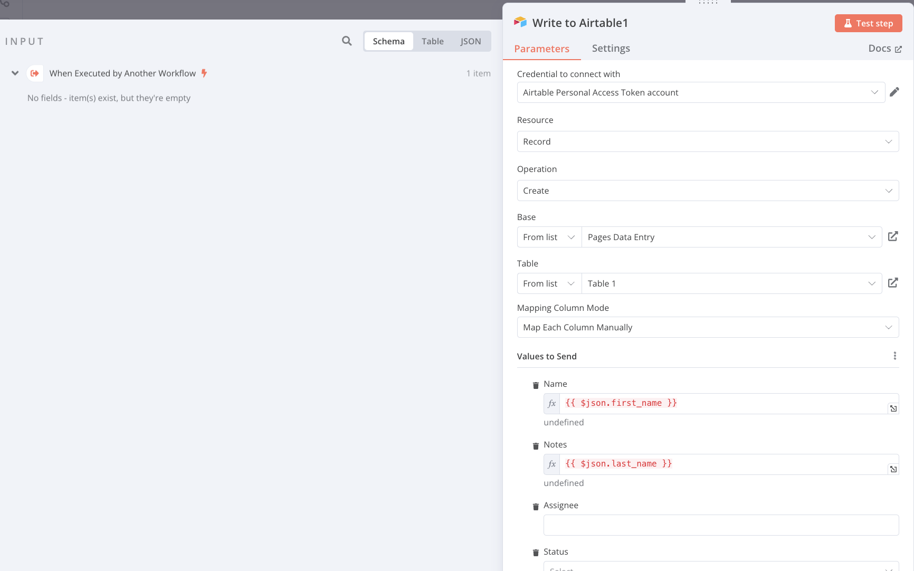The width and height of the screenshot is (914, 571).
Task: Click the search icon in Input panel
Action: [347, 41]
